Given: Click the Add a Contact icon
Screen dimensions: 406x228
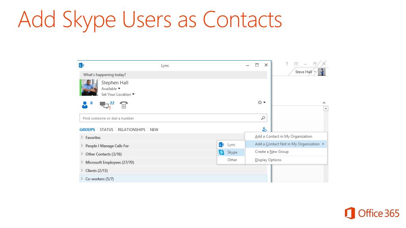Looking at the screenshot, I should pyautogui.click(x=264, y=129).
